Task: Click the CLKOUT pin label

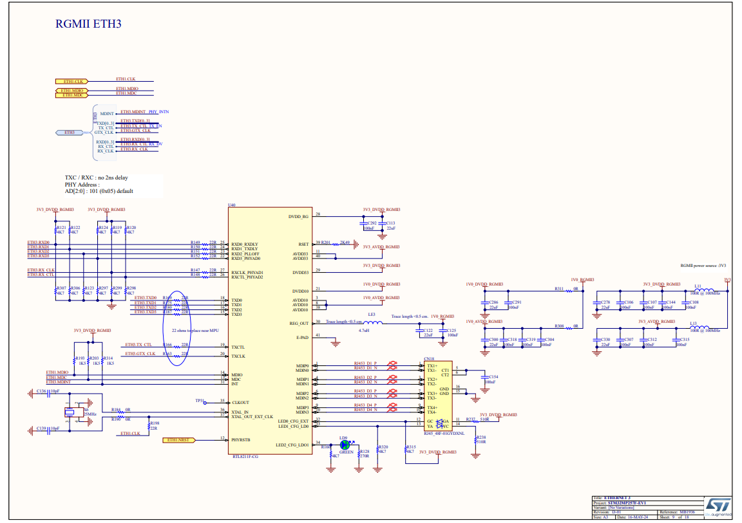Action: pos(240,403)
